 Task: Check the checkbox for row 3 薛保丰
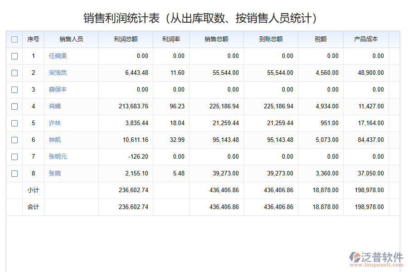click(15, 90)
